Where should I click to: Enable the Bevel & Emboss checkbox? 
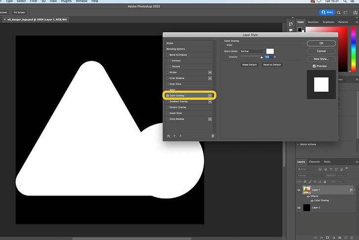(167, 55)
